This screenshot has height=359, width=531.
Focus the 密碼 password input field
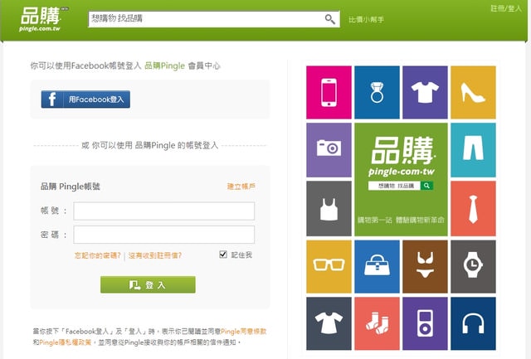pos(163,235)
